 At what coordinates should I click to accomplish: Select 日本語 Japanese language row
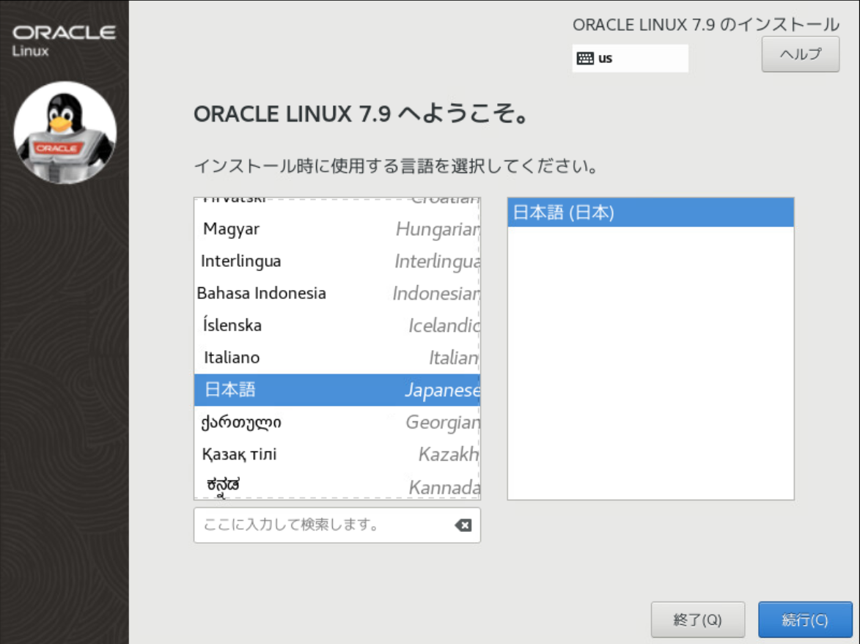point(337,391)
